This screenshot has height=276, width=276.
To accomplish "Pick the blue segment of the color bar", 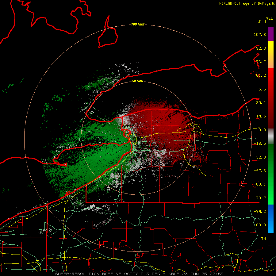I will (271, 219).
